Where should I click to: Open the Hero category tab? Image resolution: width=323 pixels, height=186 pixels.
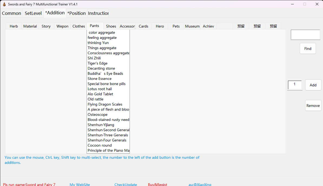point(160,26)
